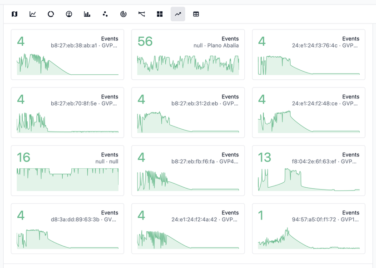This screenshot has height=268, width=376.
Task: Choose the radial chart visualization icon
Action: click(124, 14)
